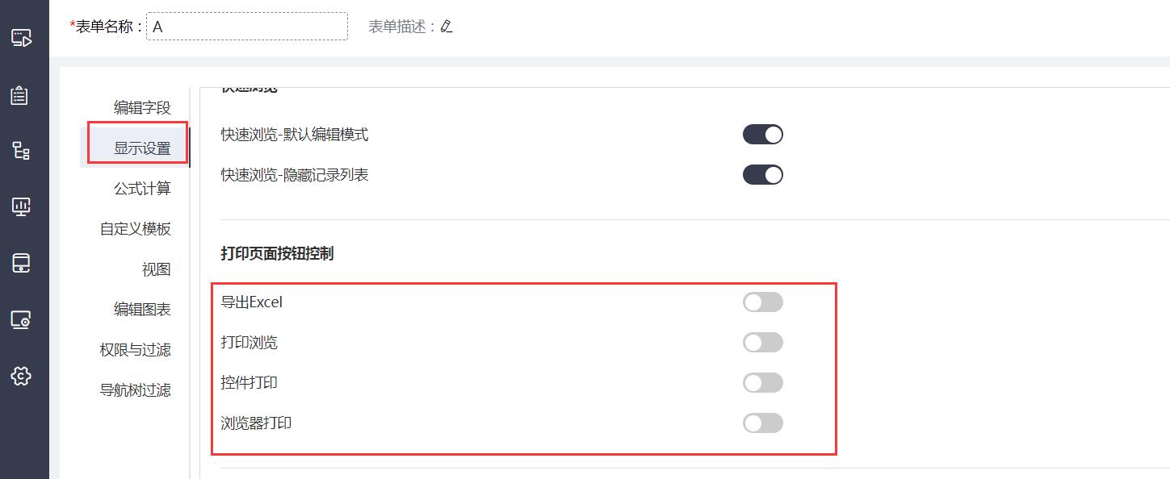This screenshot has width=1170, height=479.
Task: Select the 公式计算 tab
Action: pos(142,189)
